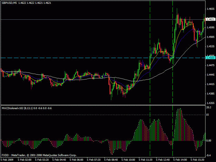Click the 1.4475 price scale value
Screen dimensions: 216x162
point(210,65)
